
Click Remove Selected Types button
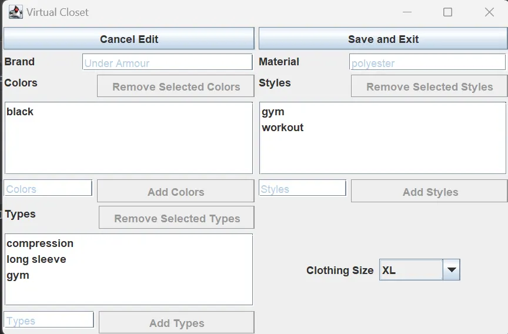coord(176,218)
